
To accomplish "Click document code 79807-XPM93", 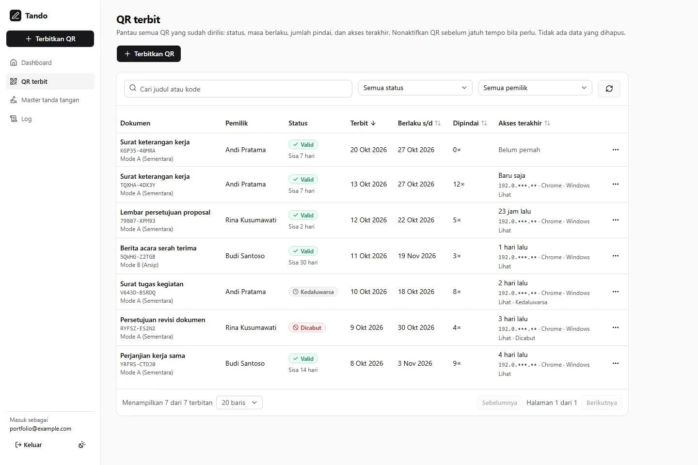I will (138, 221).
